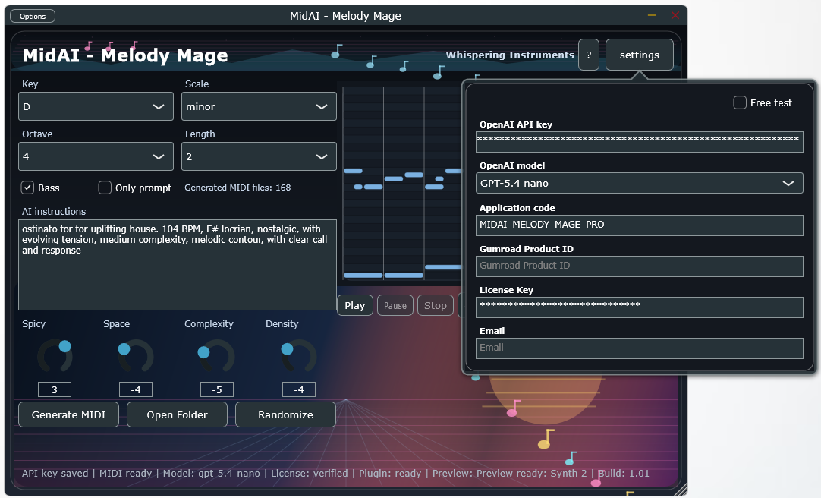Pause the MIDI preview
821x498 pixels.
(x=395, y=305)
